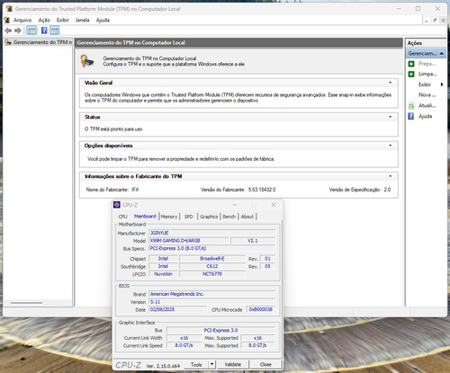Image resolution: width=450 pixels, height=373 pixels.
Task: Open the Janela menu
Action: 83,20
